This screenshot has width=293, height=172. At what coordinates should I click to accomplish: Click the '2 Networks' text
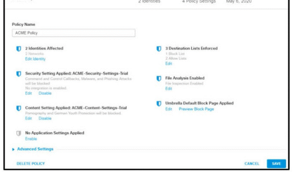point(34,54)
